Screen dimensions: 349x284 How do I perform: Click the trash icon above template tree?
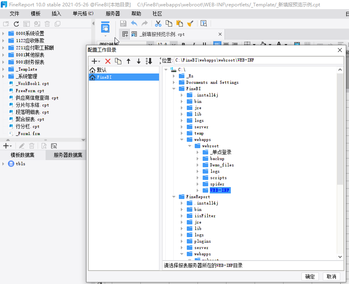[47, 24]
